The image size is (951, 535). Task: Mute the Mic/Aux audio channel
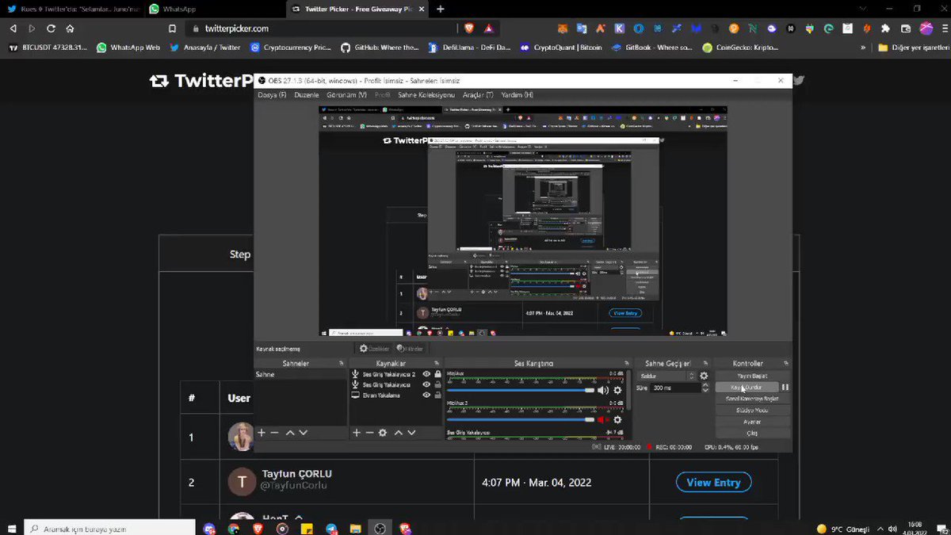coord(603,390)
